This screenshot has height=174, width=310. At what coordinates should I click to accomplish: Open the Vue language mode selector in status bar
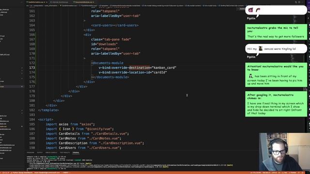click(x=285, y=173)
